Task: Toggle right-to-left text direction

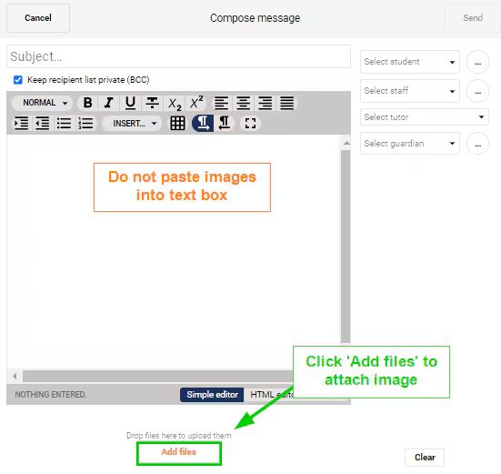Action: 225,124
